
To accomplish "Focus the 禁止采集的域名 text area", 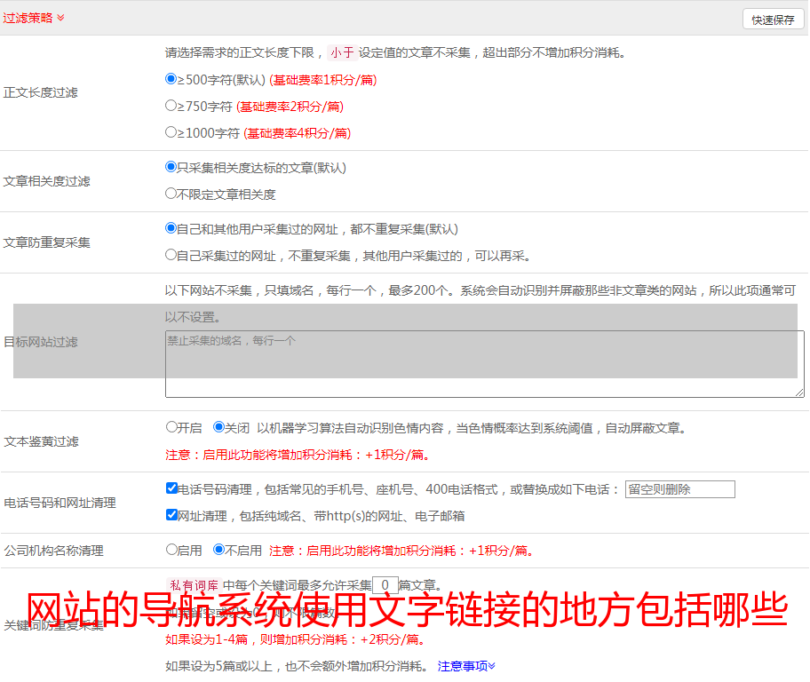I will pyautogui.click(x=484, y=364).
